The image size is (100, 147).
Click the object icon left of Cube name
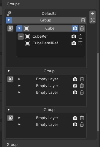coord(26,28)
